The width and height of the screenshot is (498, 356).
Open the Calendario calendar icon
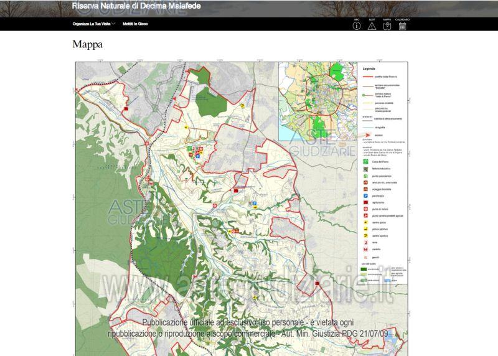(x=402, y=26)
